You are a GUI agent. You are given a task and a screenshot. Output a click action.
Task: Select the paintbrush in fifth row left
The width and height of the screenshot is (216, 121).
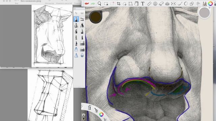click(x=76, y=43)
